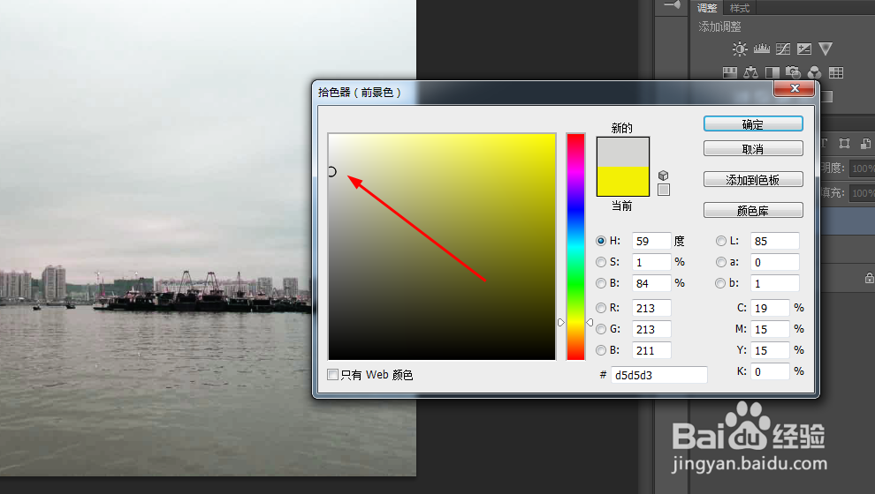
Task: Click the new color (gray) swatch
Action: coord(623,152)
